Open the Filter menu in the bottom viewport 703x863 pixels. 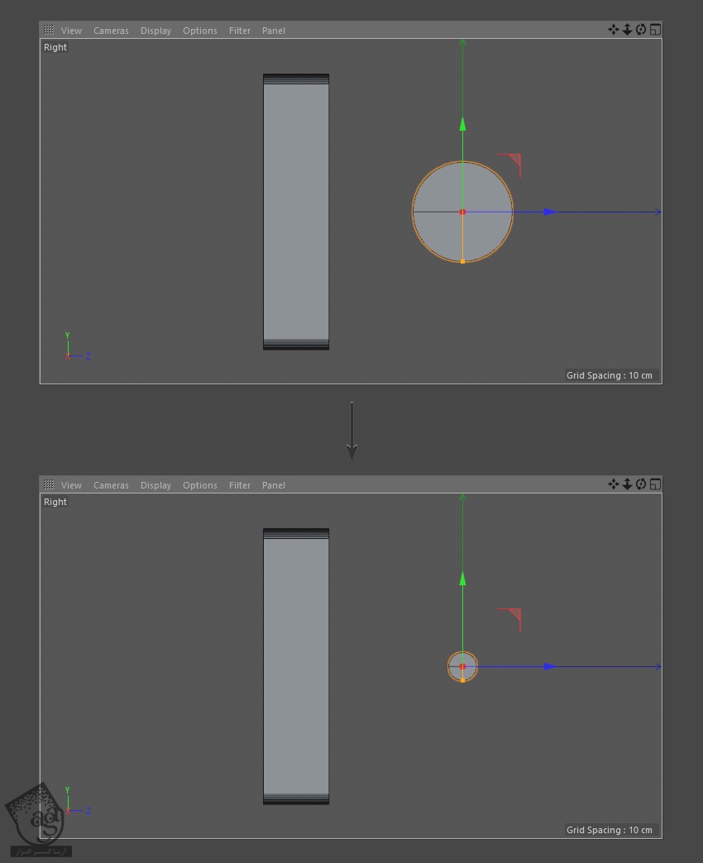[240, 485]
